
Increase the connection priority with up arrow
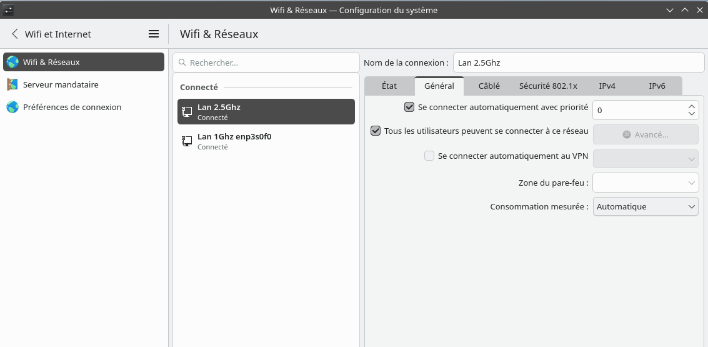click(691, 106)
